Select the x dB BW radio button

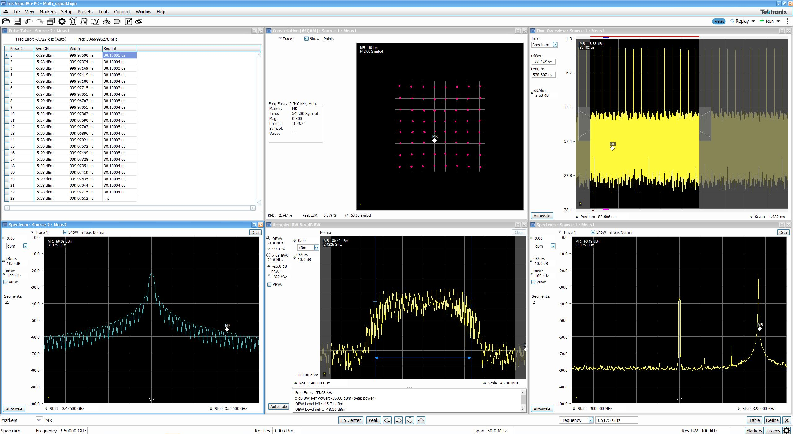coord(269,255)
